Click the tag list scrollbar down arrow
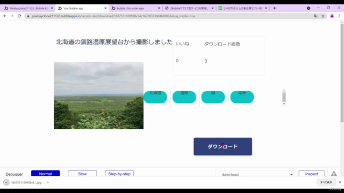 click(284, 103)
